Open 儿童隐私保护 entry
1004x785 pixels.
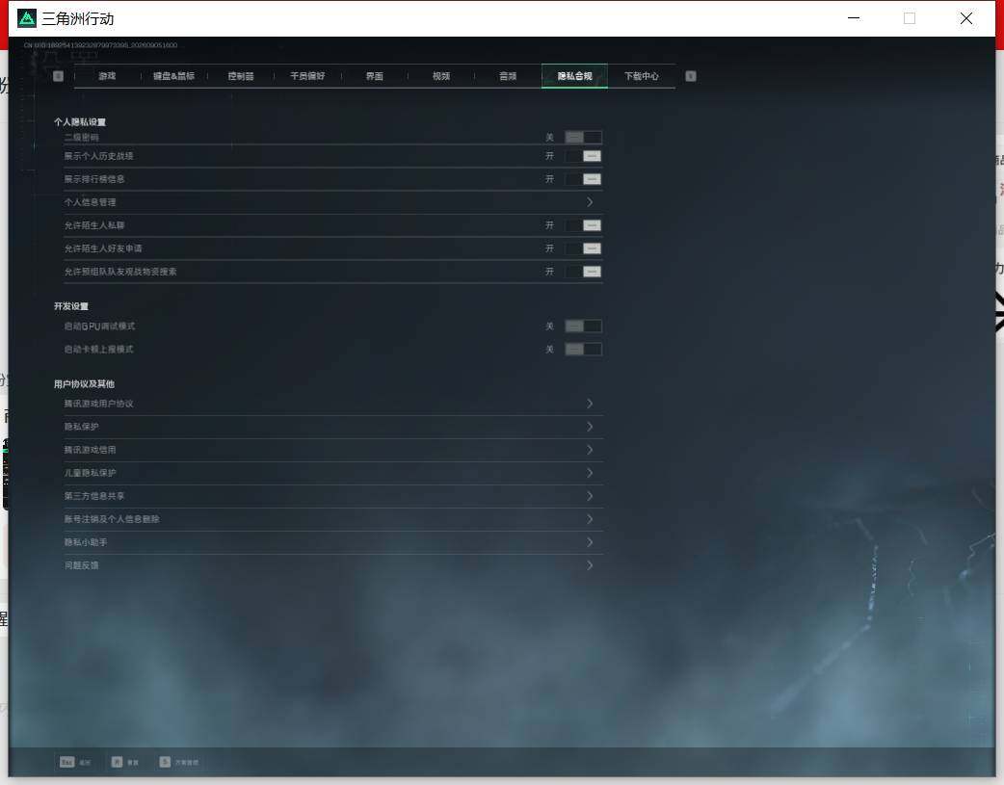tap(333, 473)
